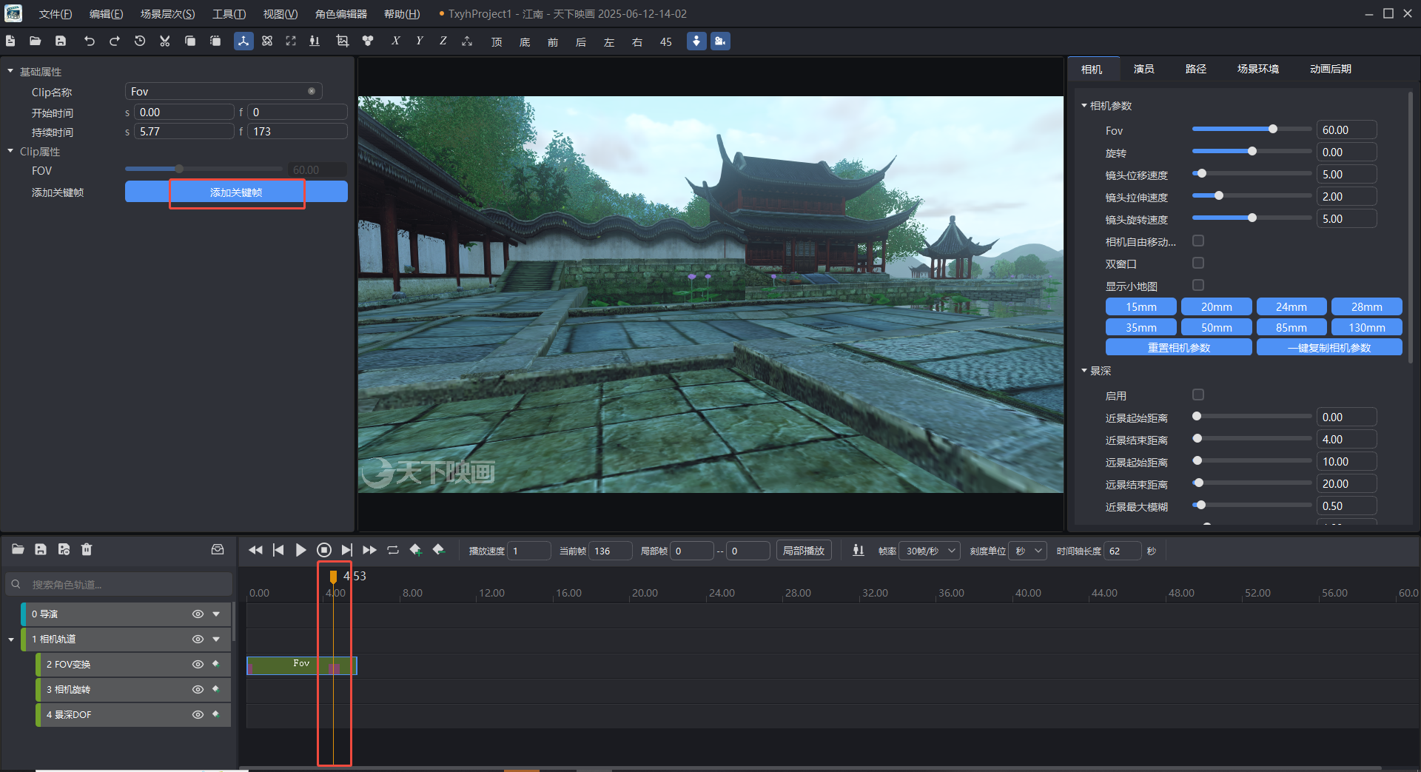The image size is (1421, 772).
Task: Collapse the 景深 section
Action: pos(1084,371)
